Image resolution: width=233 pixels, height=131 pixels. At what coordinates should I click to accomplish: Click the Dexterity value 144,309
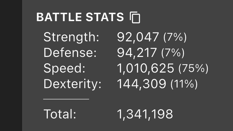(x=141, y=84)
